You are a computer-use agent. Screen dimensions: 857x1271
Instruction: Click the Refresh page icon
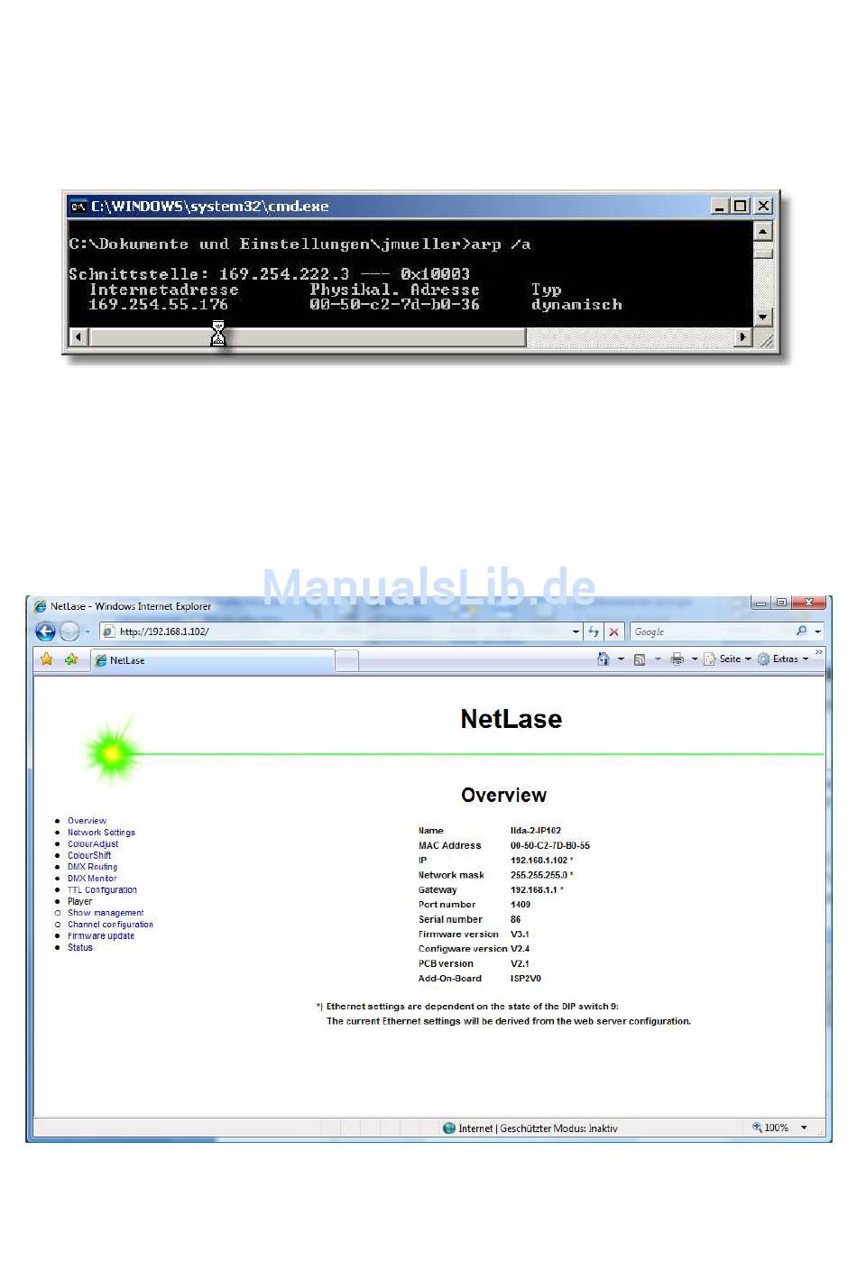[594, 631]
